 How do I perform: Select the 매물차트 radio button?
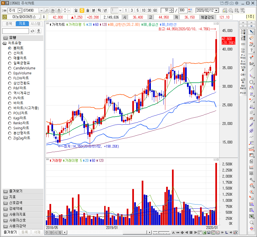pos(10,58)
